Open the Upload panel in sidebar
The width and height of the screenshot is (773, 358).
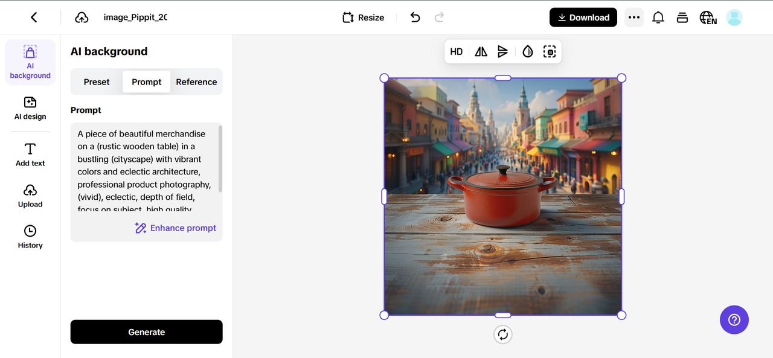tap(30, 196)
